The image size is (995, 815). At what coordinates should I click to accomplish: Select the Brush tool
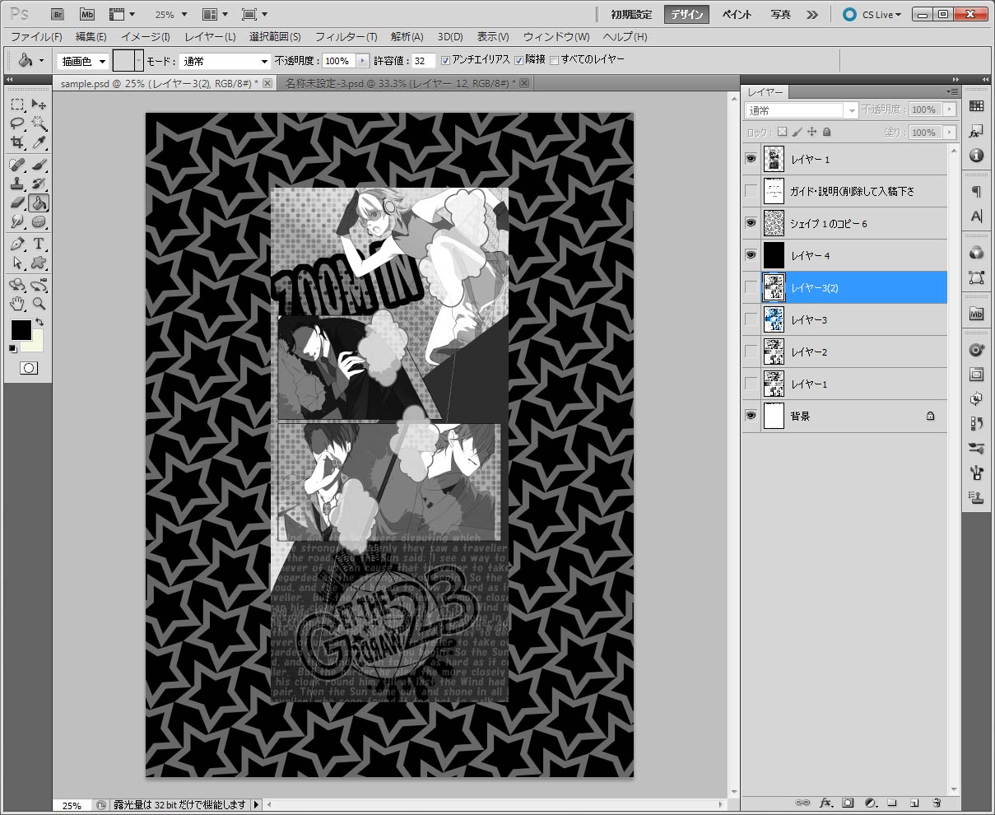pos(39,165)
